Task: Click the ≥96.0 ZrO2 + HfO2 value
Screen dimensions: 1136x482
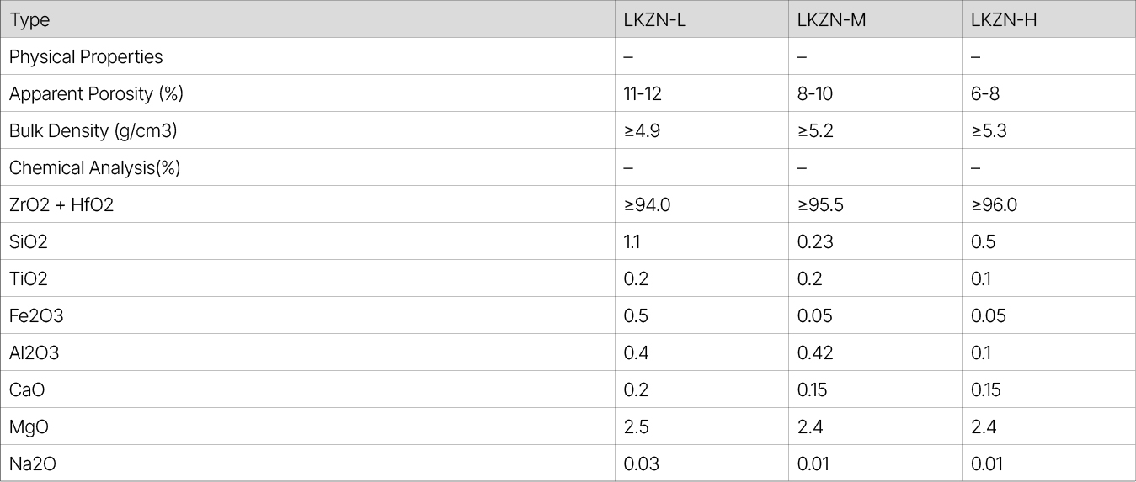Action: click(994, 205)
